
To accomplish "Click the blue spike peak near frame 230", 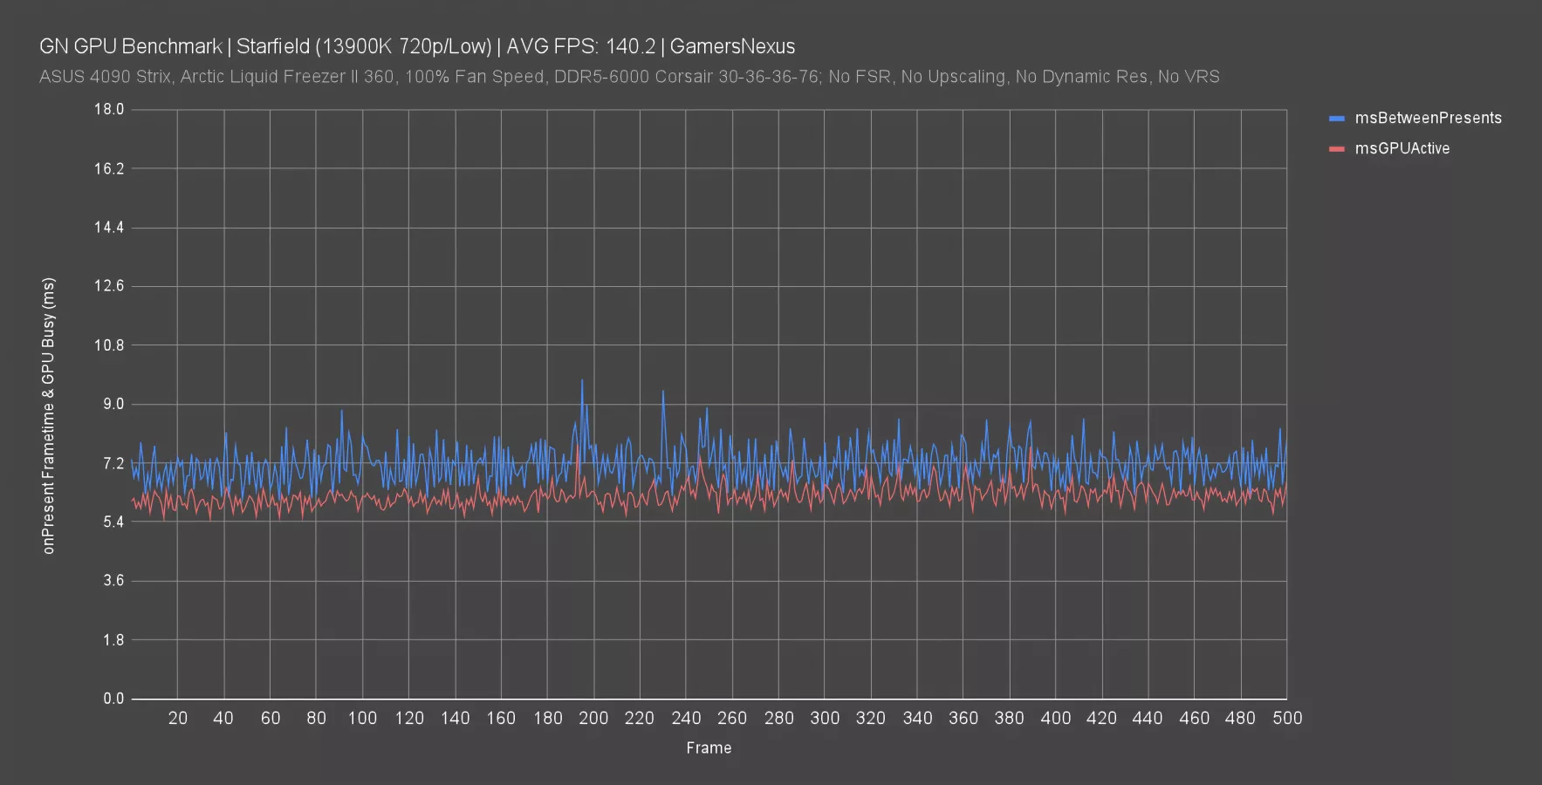I will pos(663,392).
